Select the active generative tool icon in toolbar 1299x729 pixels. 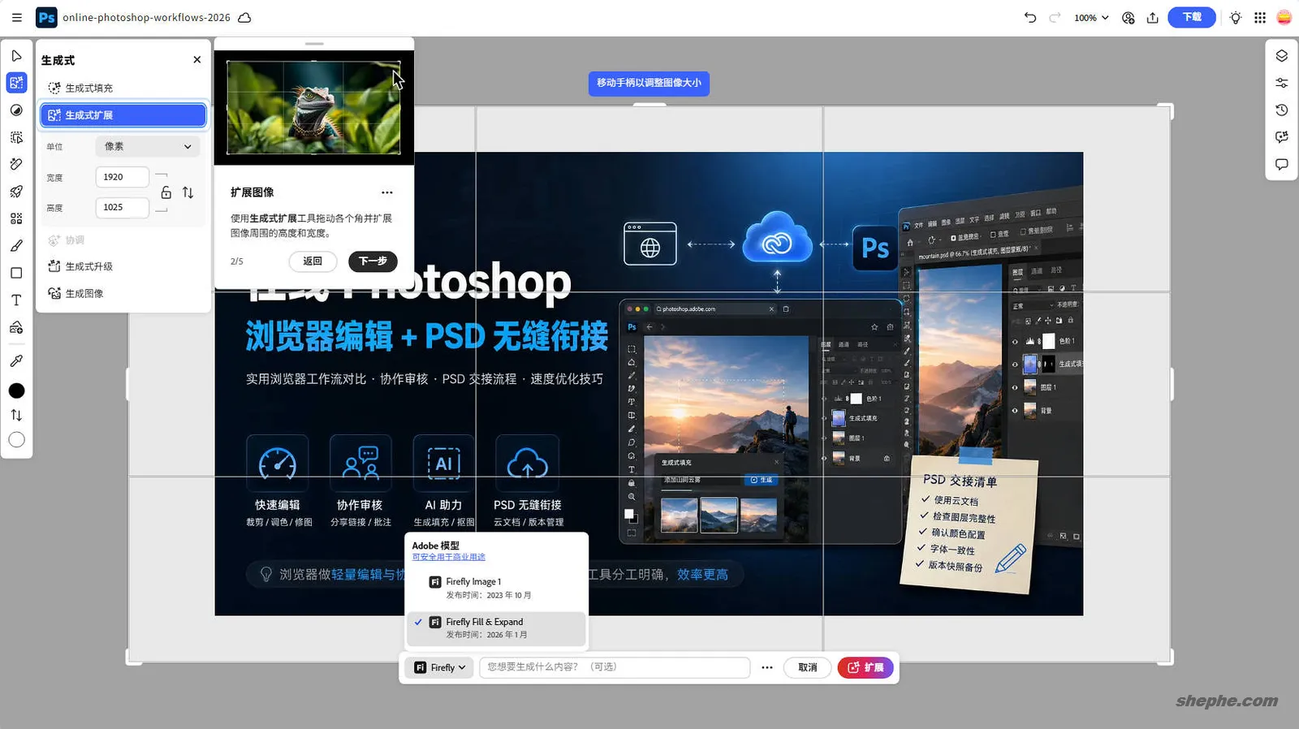(16, 83)
